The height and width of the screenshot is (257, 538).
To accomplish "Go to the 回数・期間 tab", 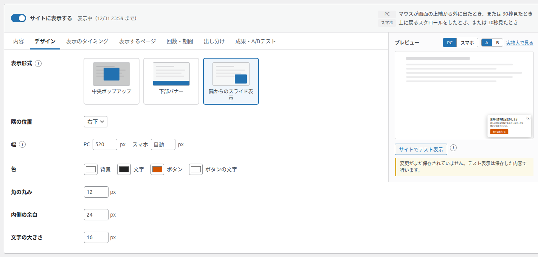I will click(180, 41).
